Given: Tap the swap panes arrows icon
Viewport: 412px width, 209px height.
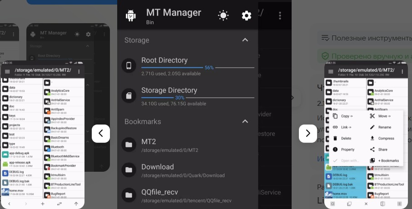Looking at the screenshot, I should click(x=60, y=204).
